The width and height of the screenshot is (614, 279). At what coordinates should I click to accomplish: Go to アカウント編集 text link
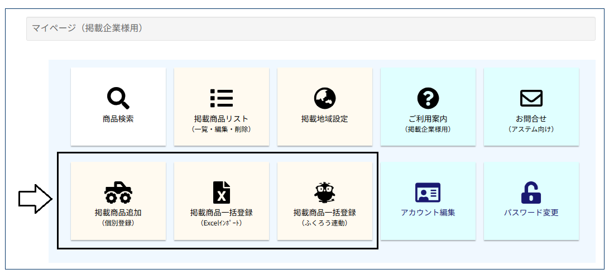tap(428, 213)
